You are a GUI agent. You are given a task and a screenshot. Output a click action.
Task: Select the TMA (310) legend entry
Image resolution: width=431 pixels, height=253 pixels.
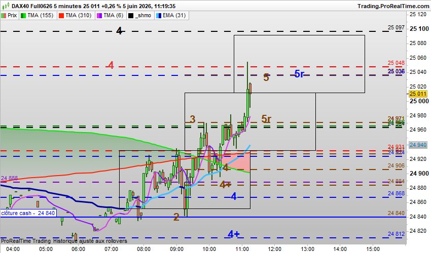click(x=76, y=15)
